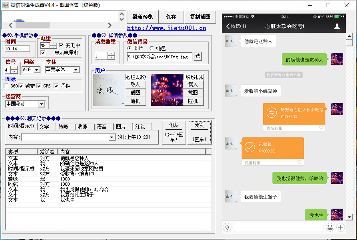Click the 他发 send-as-other button

[174, 132]
